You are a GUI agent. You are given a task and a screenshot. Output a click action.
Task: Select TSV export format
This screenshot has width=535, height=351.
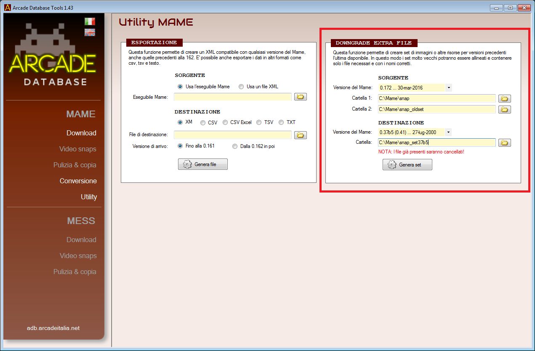pos(259,122)
